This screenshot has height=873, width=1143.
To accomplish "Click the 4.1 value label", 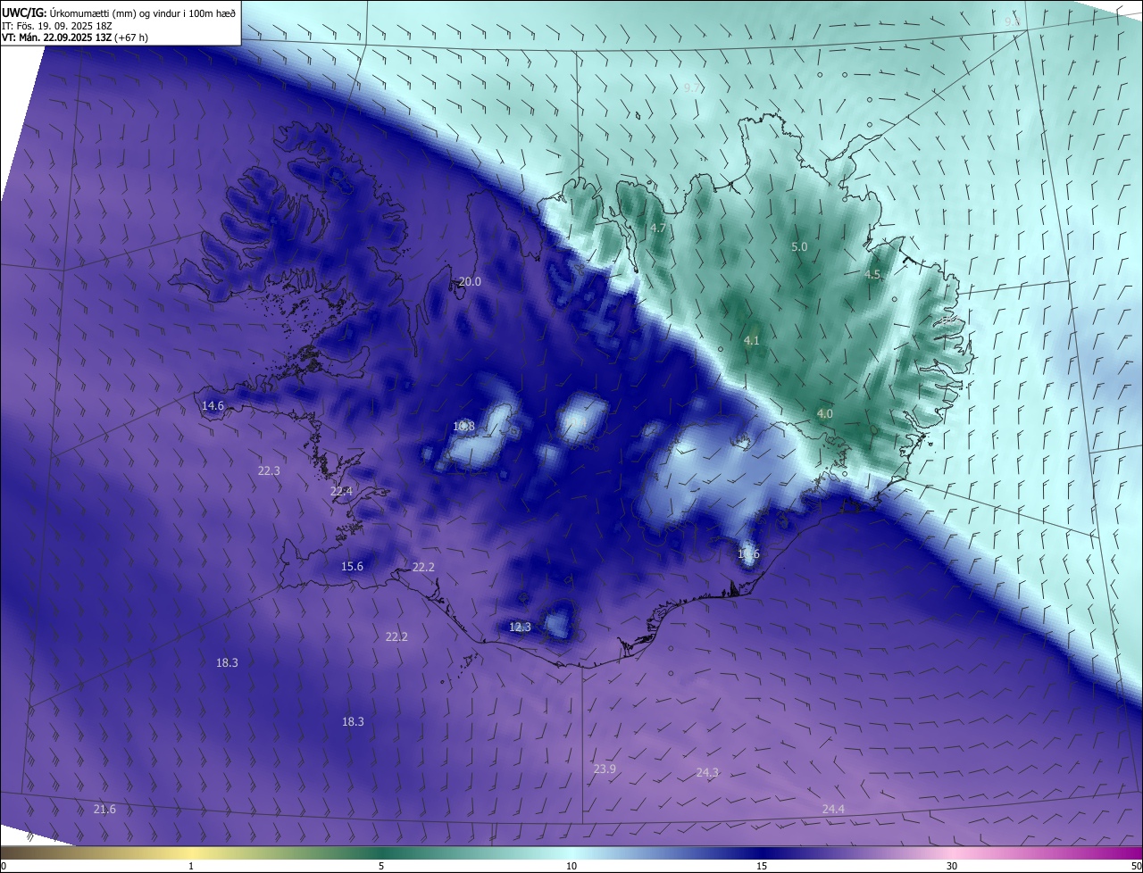I will tap(752, 340).
